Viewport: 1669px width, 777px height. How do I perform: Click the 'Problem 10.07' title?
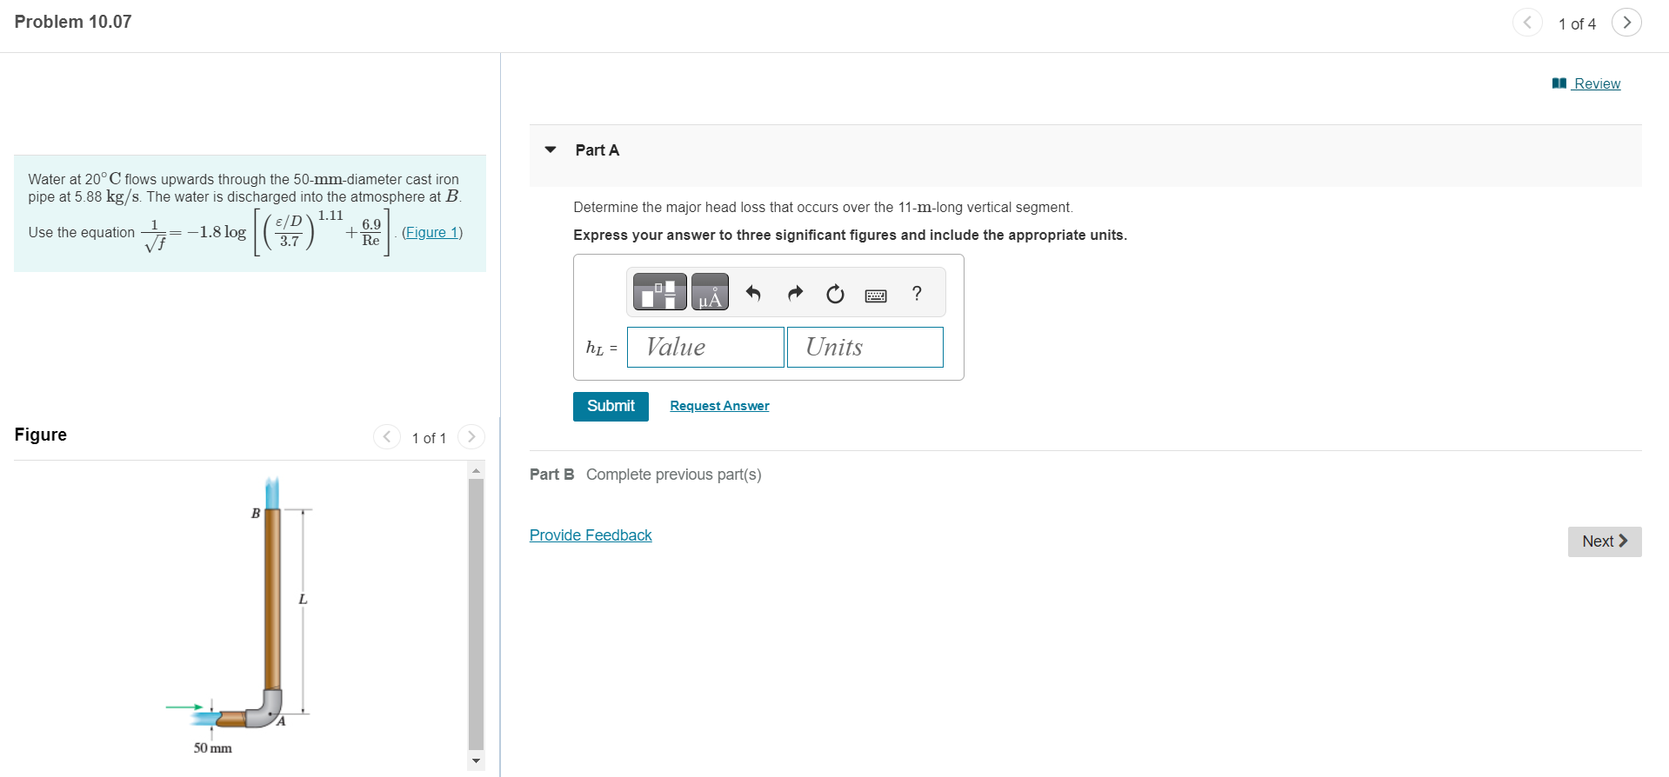point(73,22)
